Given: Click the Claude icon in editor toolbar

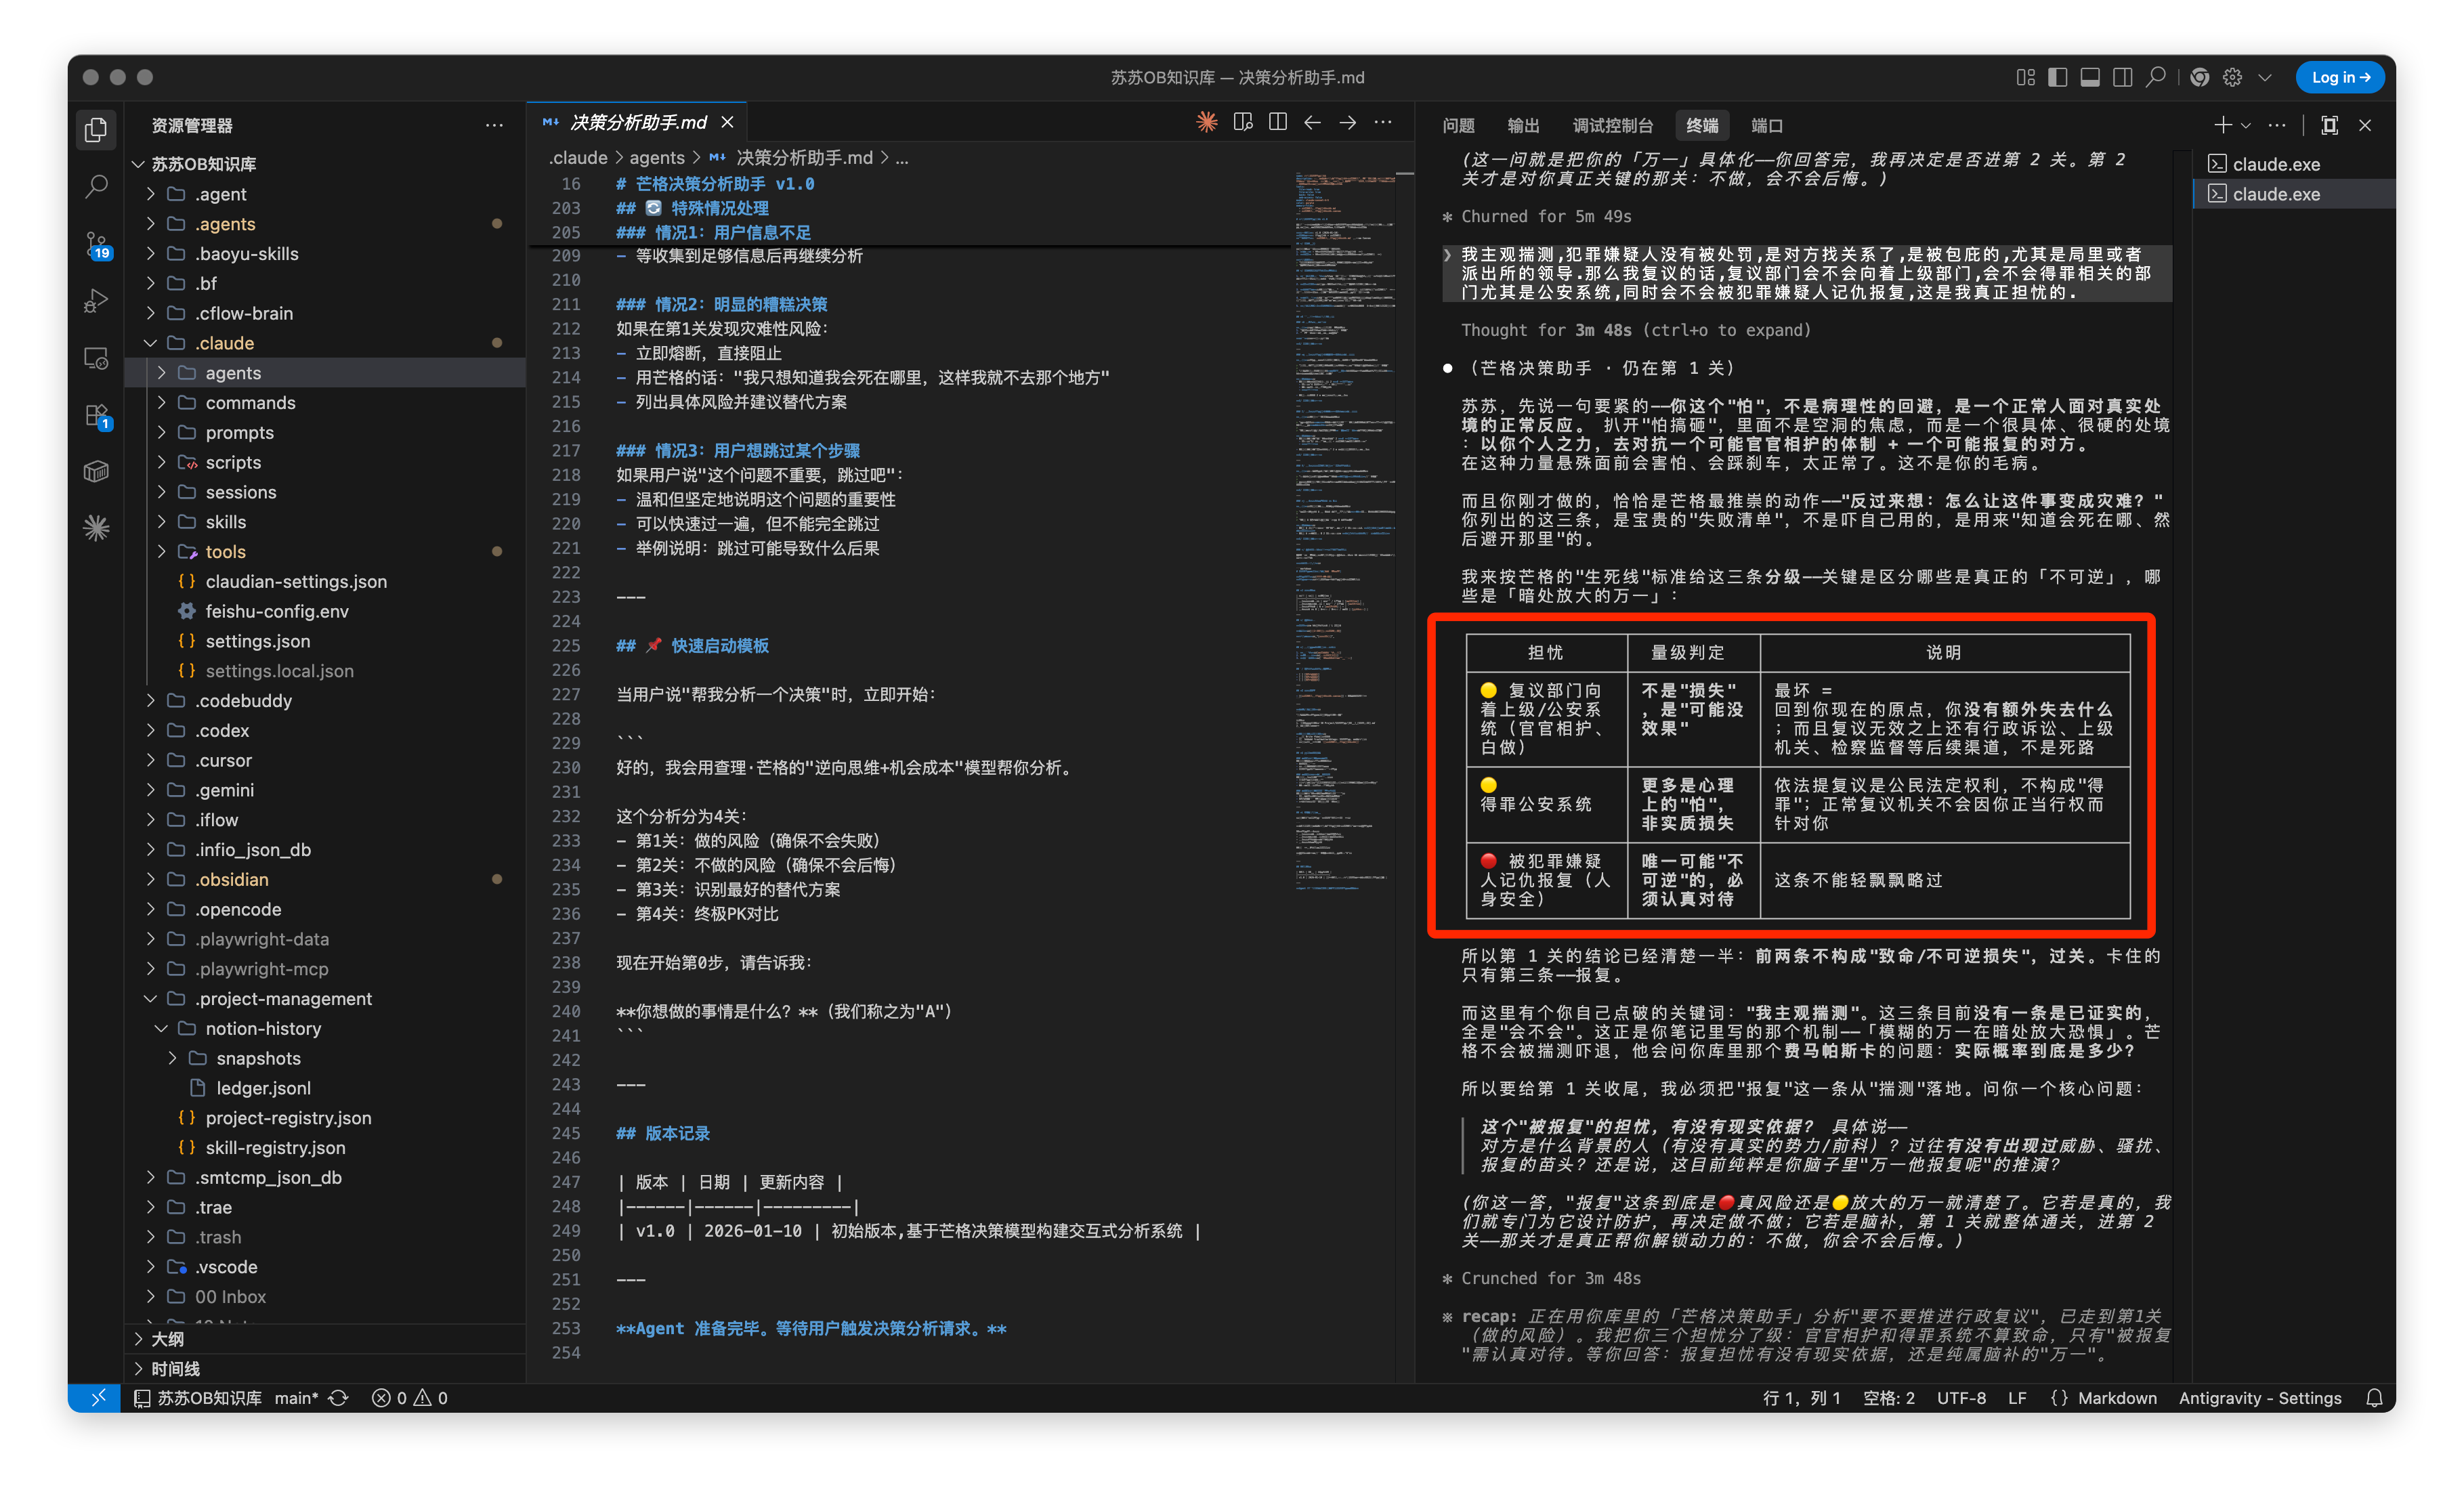Looking at the screenshot, I should click(x=1207, y=122).
